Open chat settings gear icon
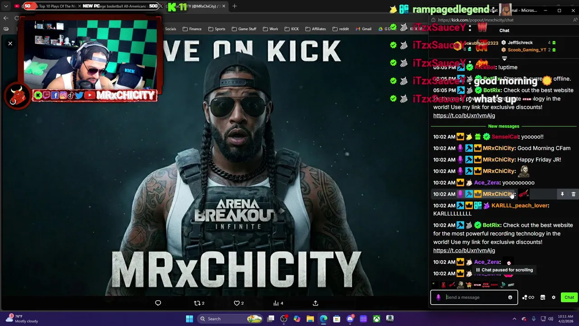This screenshot has height=326, width=579. [x=553, y=297]
